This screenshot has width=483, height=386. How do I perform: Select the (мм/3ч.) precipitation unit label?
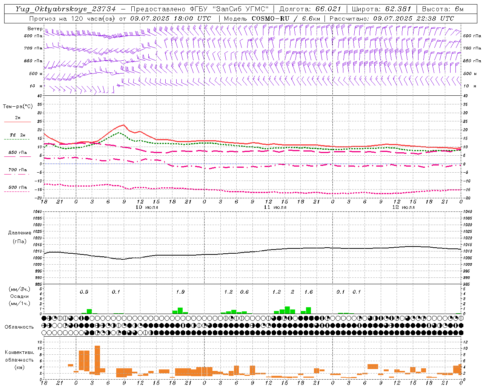(x=20, y=289)
